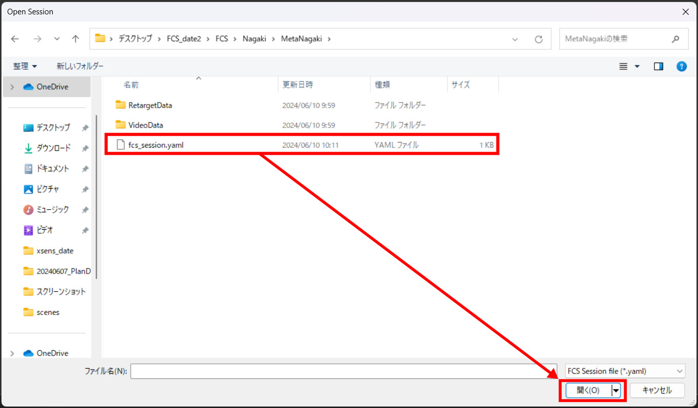Expand the address bar history dropdown

[x=515, y=39]
